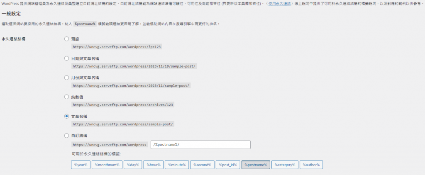Choose the 純數值 radio option
The width and height of the screenshot is (425, 175).
coord(67,97)
